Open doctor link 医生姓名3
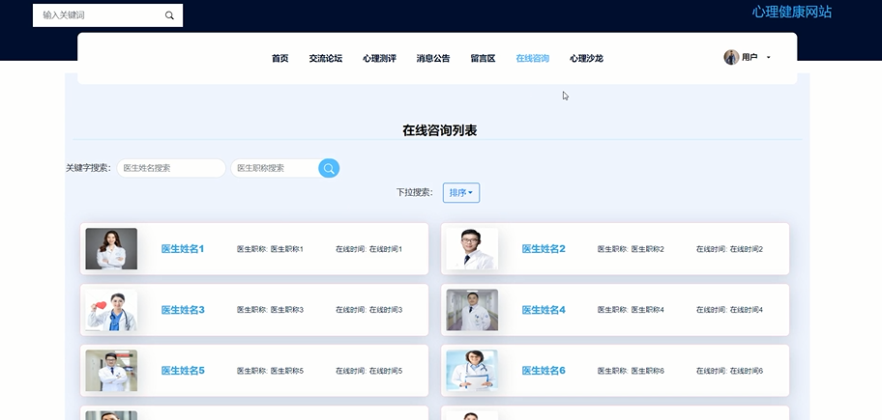This screenshot has width=882, height=420. pyautogui.click(x=183, y=310)
